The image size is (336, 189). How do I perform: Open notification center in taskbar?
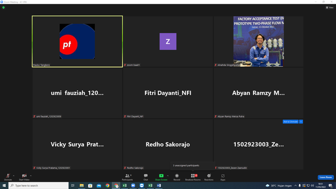click(330, 185)
